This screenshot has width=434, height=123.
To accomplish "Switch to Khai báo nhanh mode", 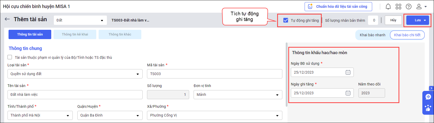I will (x=372, y=35).
